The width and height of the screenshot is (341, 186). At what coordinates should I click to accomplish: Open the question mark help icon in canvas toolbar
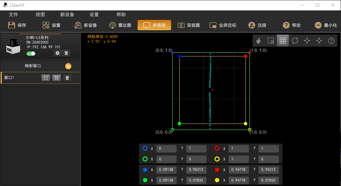click(331, 41)
